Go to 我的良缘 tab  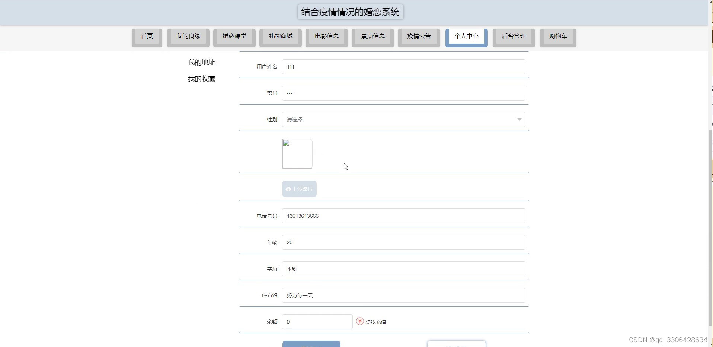188,38
